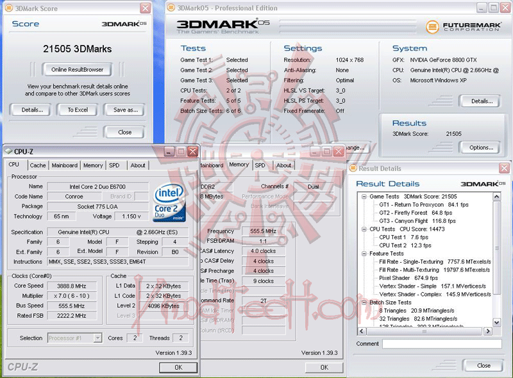Open About tab in second CPU-Z window

[283, 165]
